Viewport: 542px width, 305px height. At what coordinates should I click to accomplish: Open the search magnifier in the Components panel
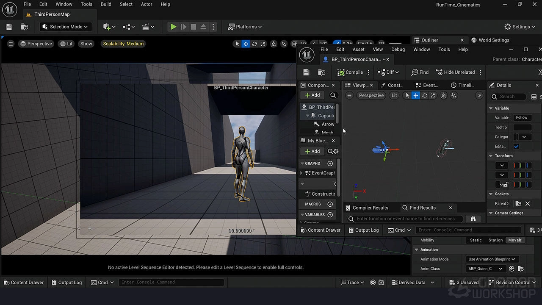point(333,95)
